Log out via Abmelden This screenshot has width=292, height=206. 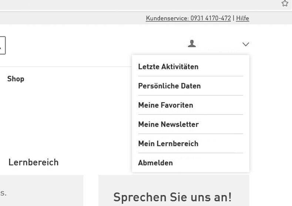pos(155,163)
